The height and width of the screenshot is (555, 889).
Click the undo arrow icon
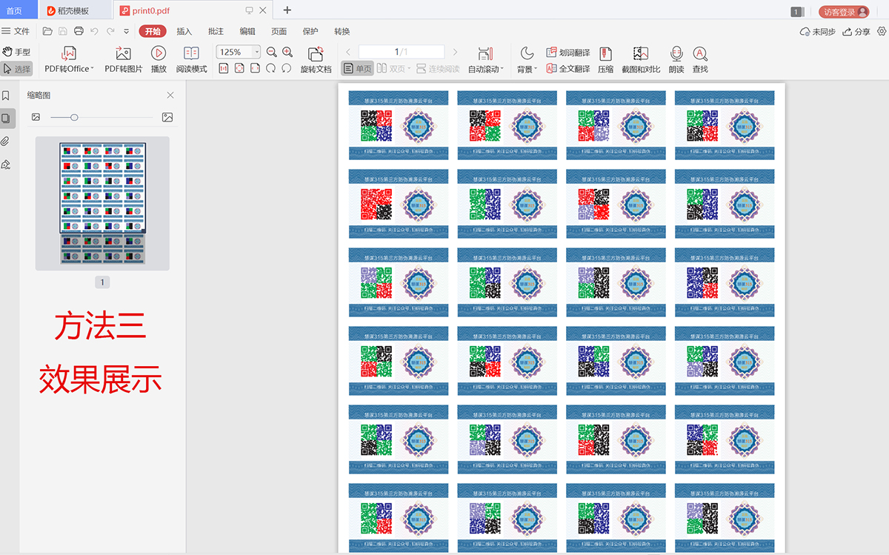pyautogui.click(x=94, y=31)
